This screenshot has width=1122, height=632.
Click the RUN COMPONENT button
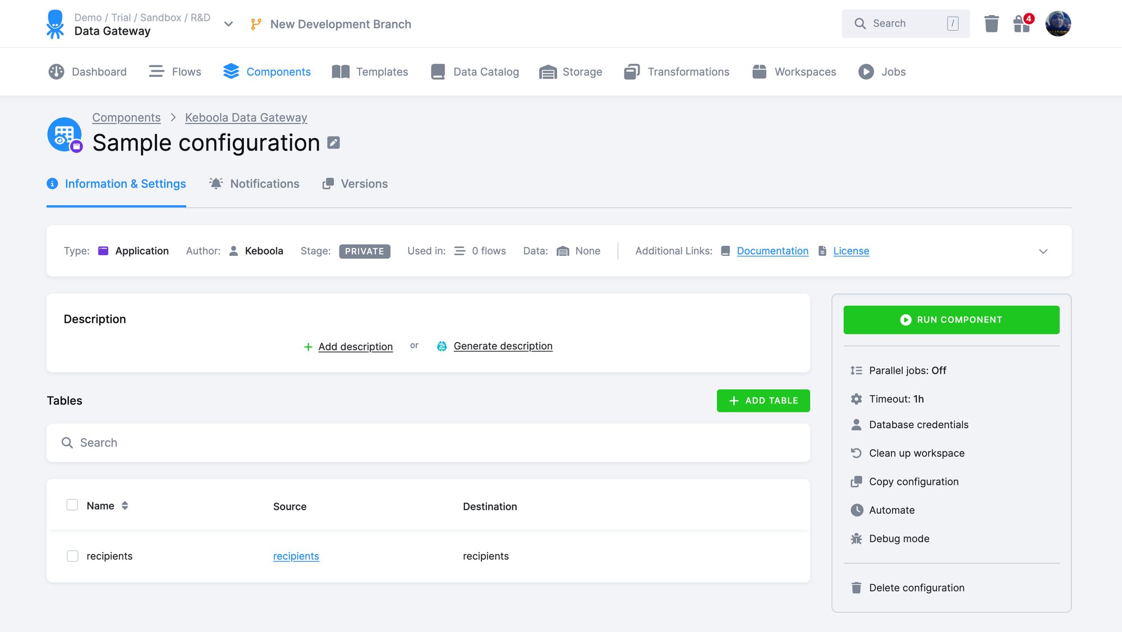click(951, 319)
